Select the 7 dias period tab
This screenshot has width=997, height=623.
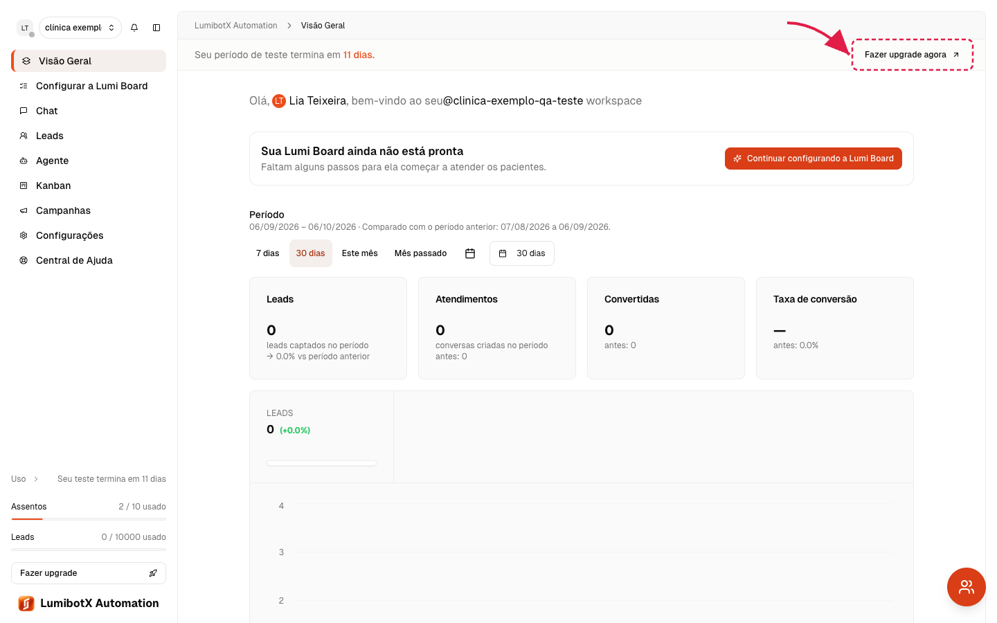click(268, 253)
